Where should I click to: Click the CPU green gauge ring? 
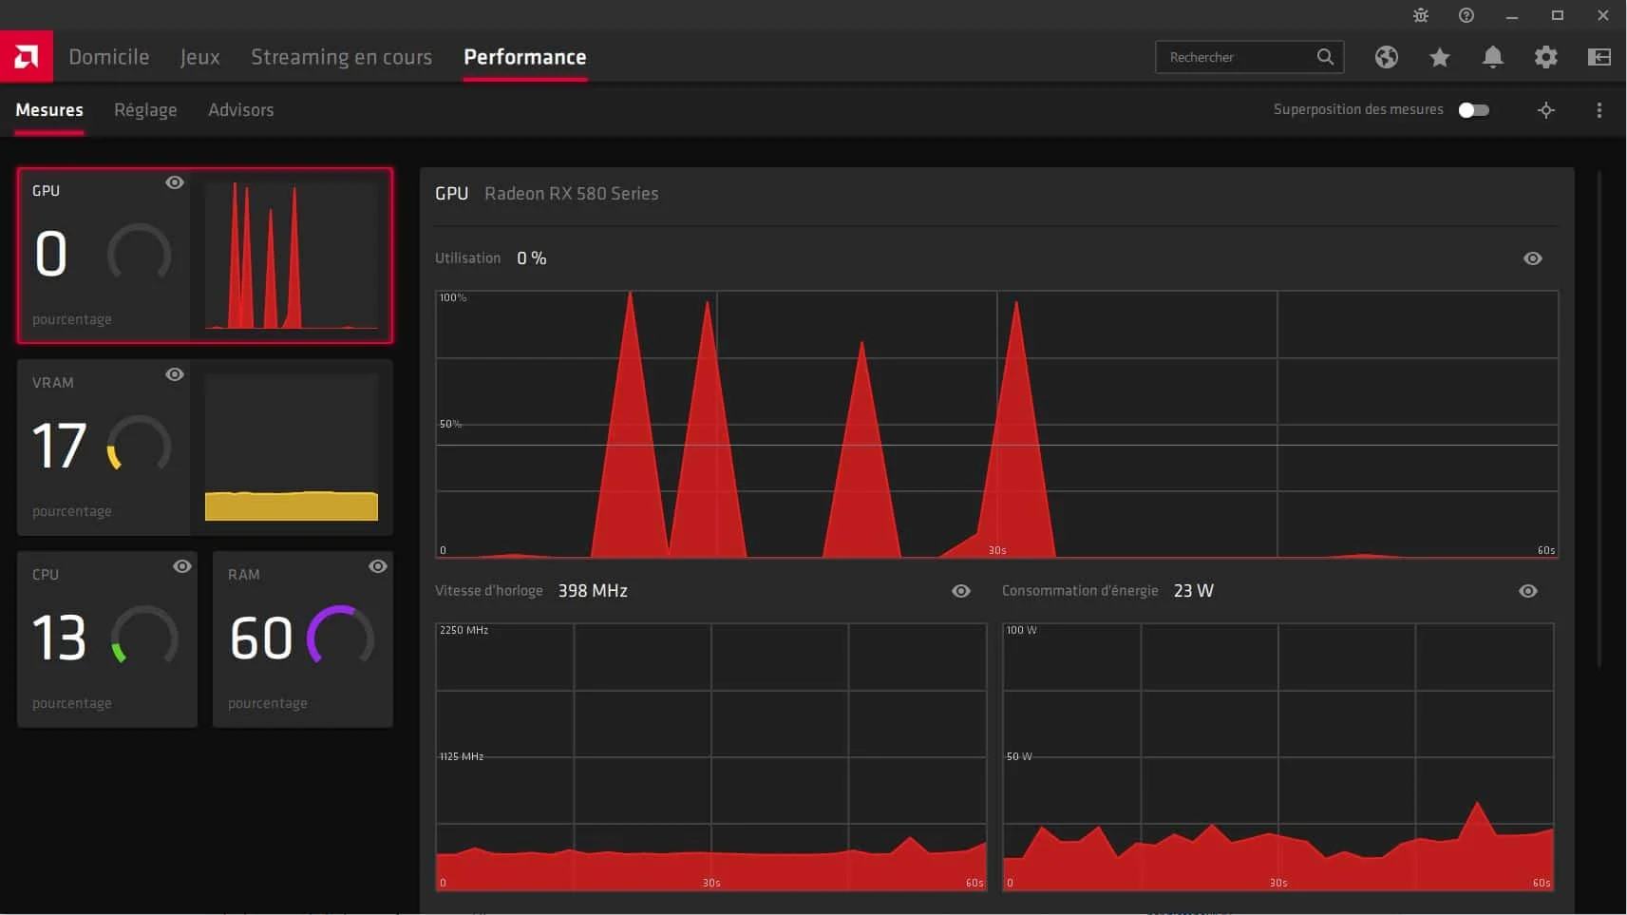pos(144,637)
